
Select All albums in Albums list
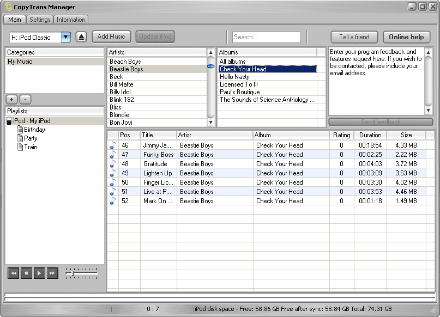click(268, 62)
